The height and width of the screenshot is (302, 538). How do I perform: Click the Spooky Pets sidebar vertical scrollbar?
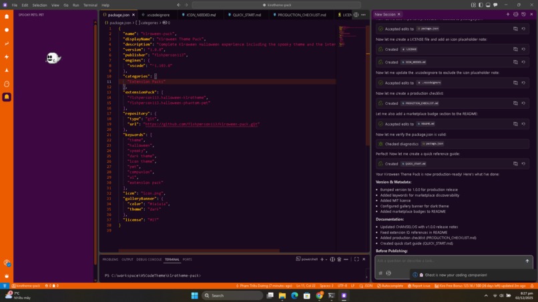pyautogui.click(x=95, y=144)
